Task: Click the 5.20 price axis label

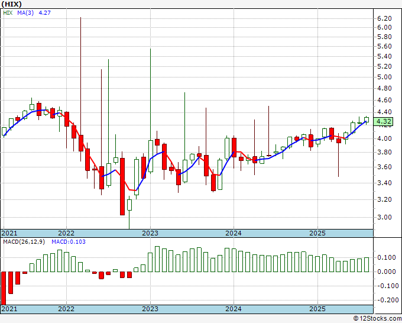Action: tap(384, 67)
